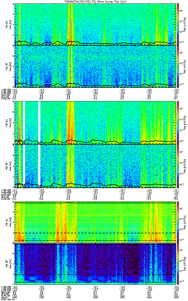Click the 'THE Bll freq [Hz]' axis label

tap(9, 264)
